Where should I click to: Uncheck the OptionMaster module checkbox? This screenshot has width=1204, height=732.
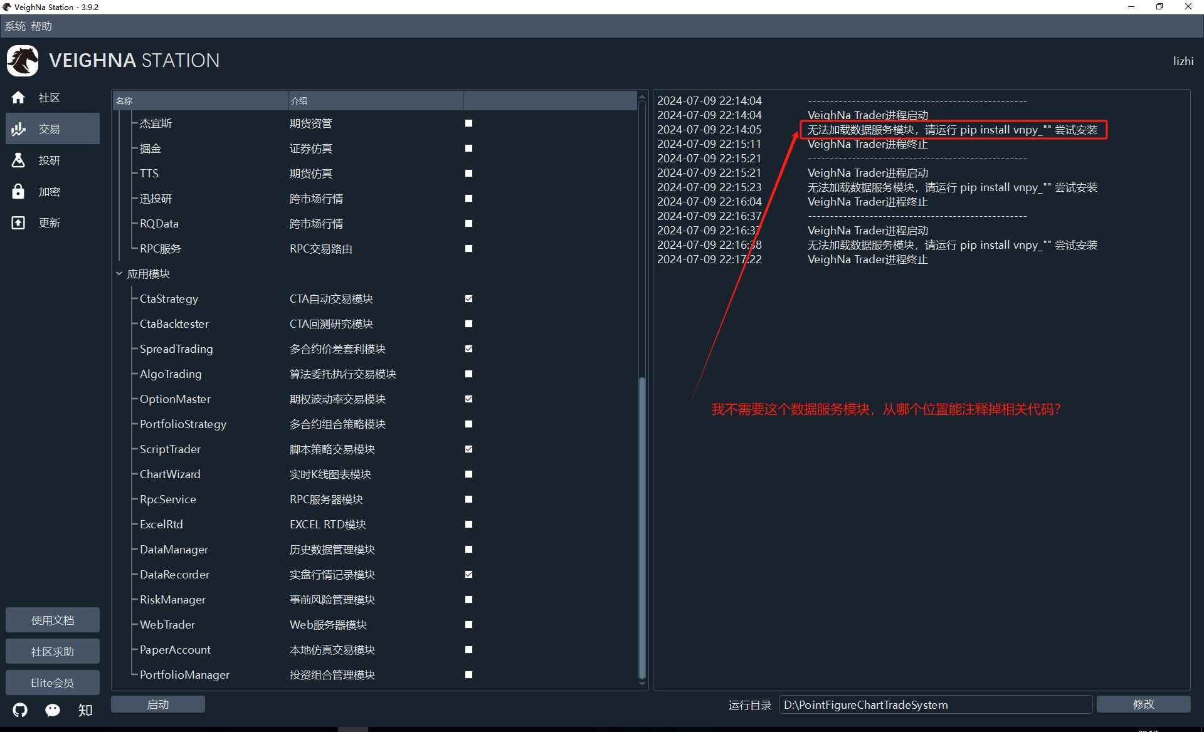[468, 399]
